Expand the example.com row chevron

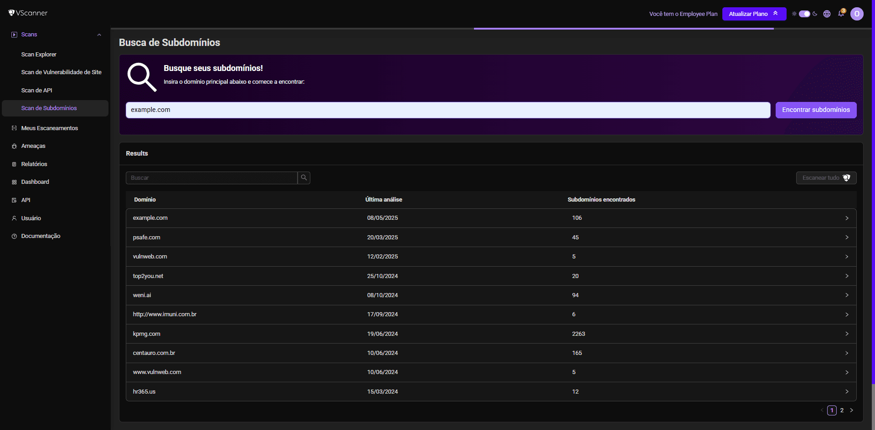coord(847,218)
